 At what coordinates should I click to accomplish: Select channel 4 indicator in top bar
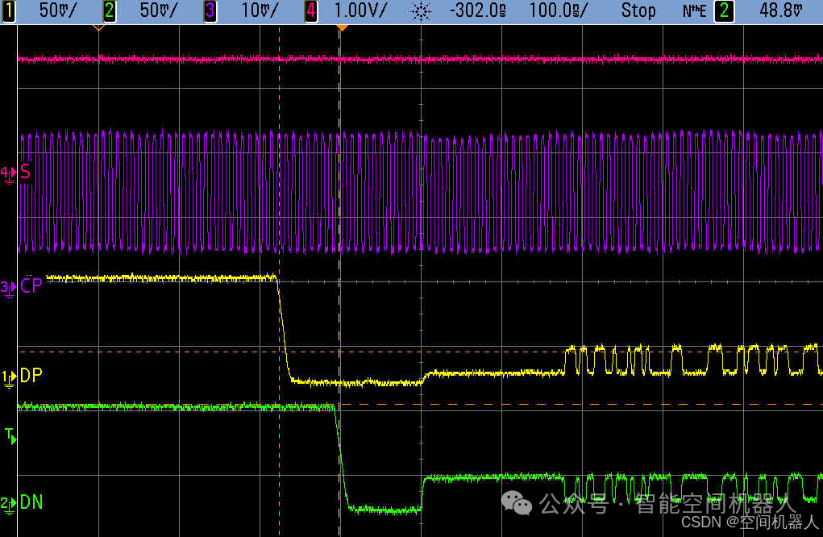tap(310, 11)
